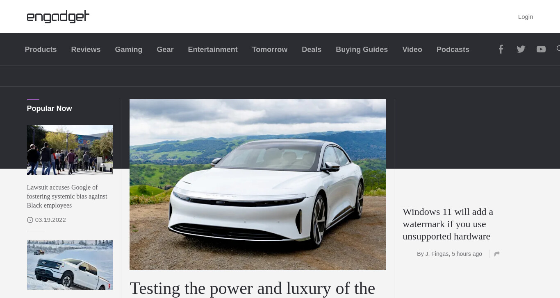The height and width of the screenshot is (298, 560).
Task: Click the white Lucid car hero image
Action: [x=257, y=184]
